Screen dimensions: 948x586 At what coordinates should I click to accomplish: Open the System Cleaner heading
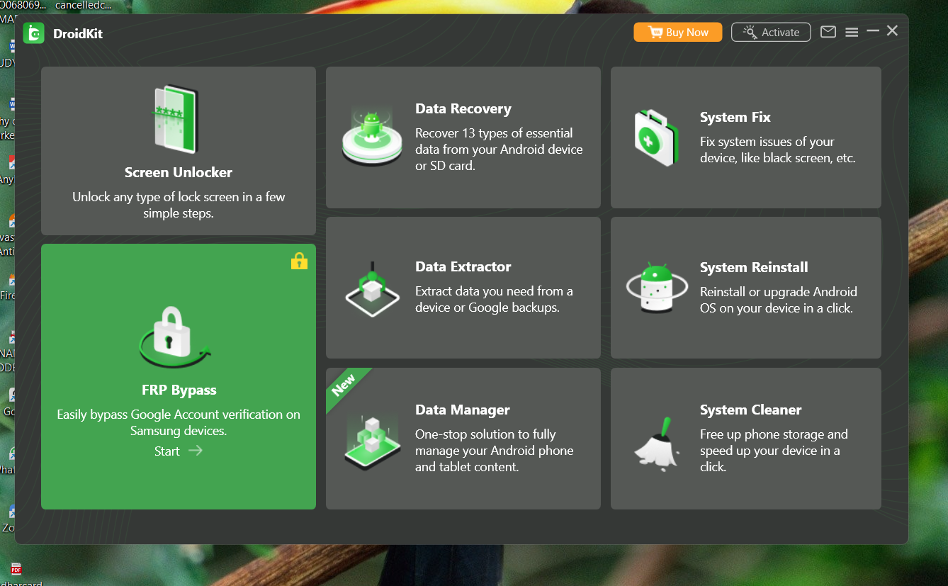tap(751, 410)
